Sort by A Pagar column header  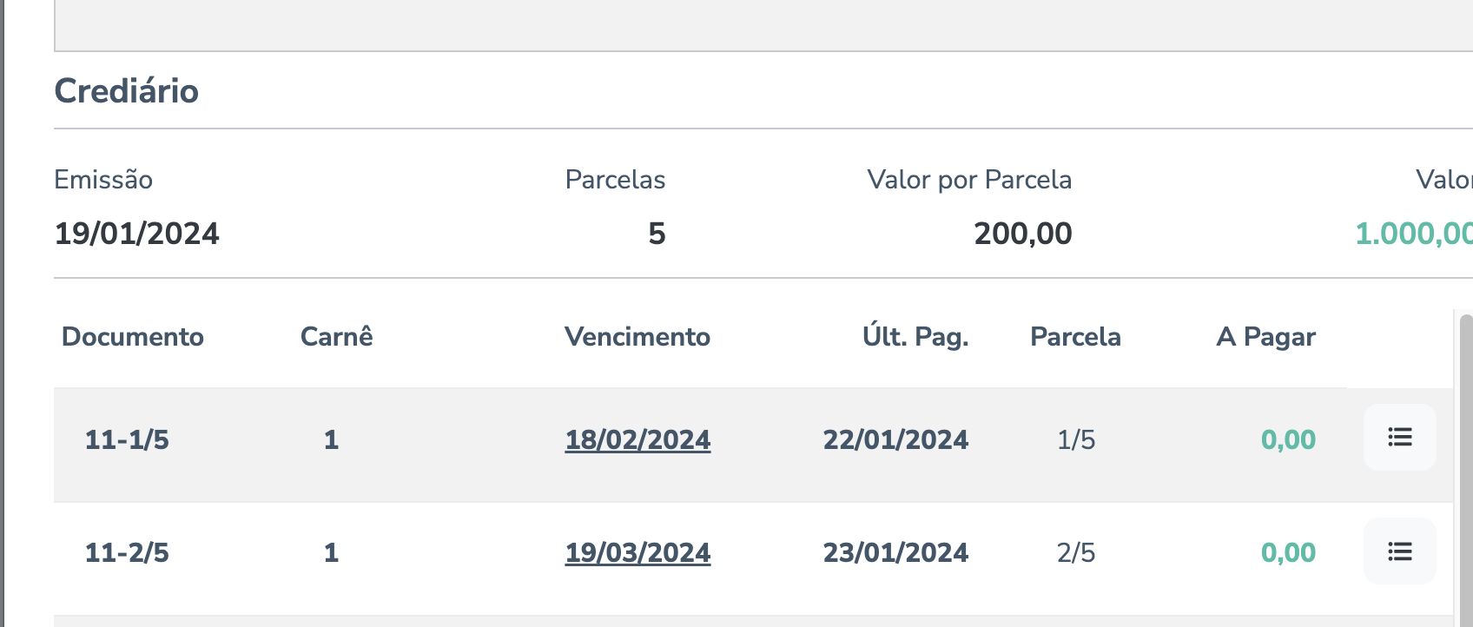[1265, 337]
